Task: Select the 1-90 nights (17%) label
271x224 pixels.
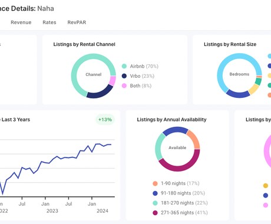Action: point(180,183)
